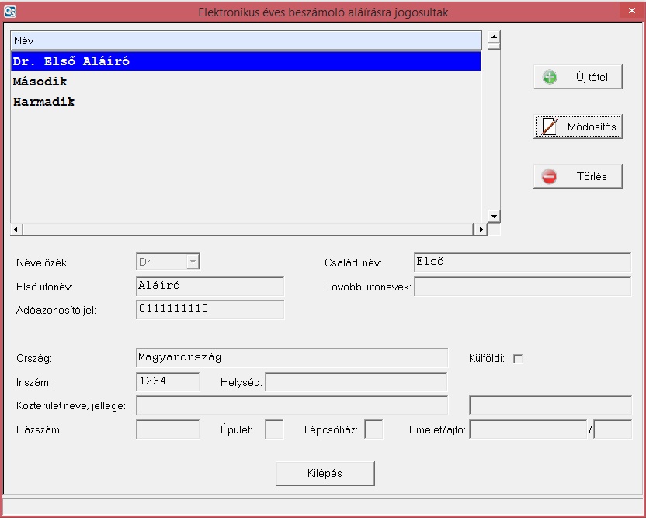
Task: Select the Dr. Első Aláíró row
Action: (x=71, y=61)
